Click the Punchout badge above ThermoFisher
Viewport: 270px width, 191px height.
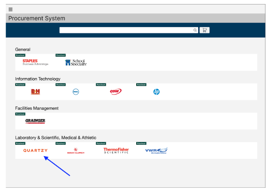click(x=101, y=143)
